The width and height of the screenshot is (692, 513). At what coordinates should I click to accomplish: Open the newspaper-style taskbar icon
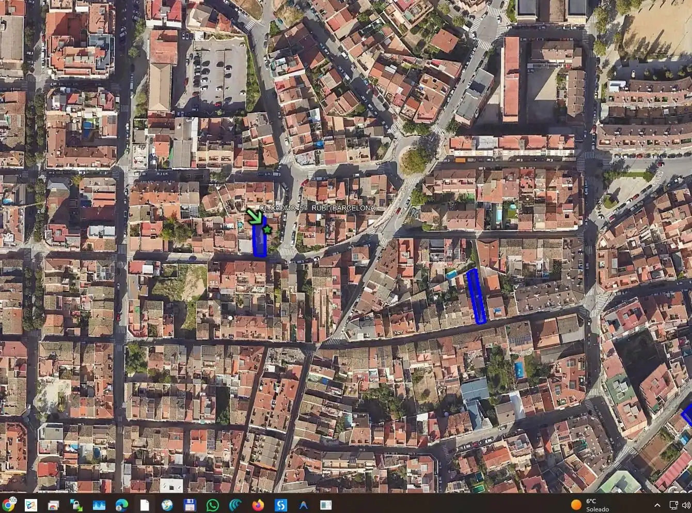[x=326, y=505]
